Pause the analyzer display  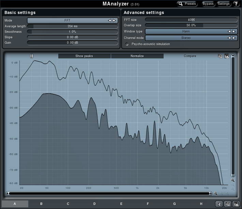(x=32, y=56)
